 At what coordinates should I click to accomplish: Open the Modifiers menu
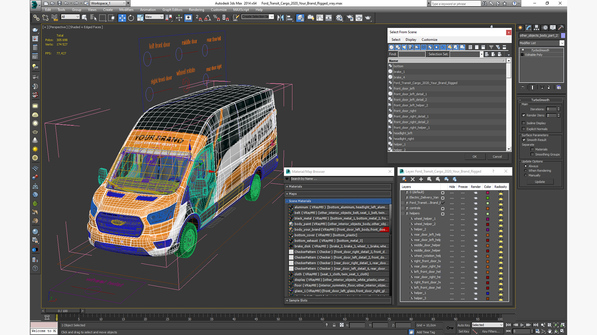126,10
